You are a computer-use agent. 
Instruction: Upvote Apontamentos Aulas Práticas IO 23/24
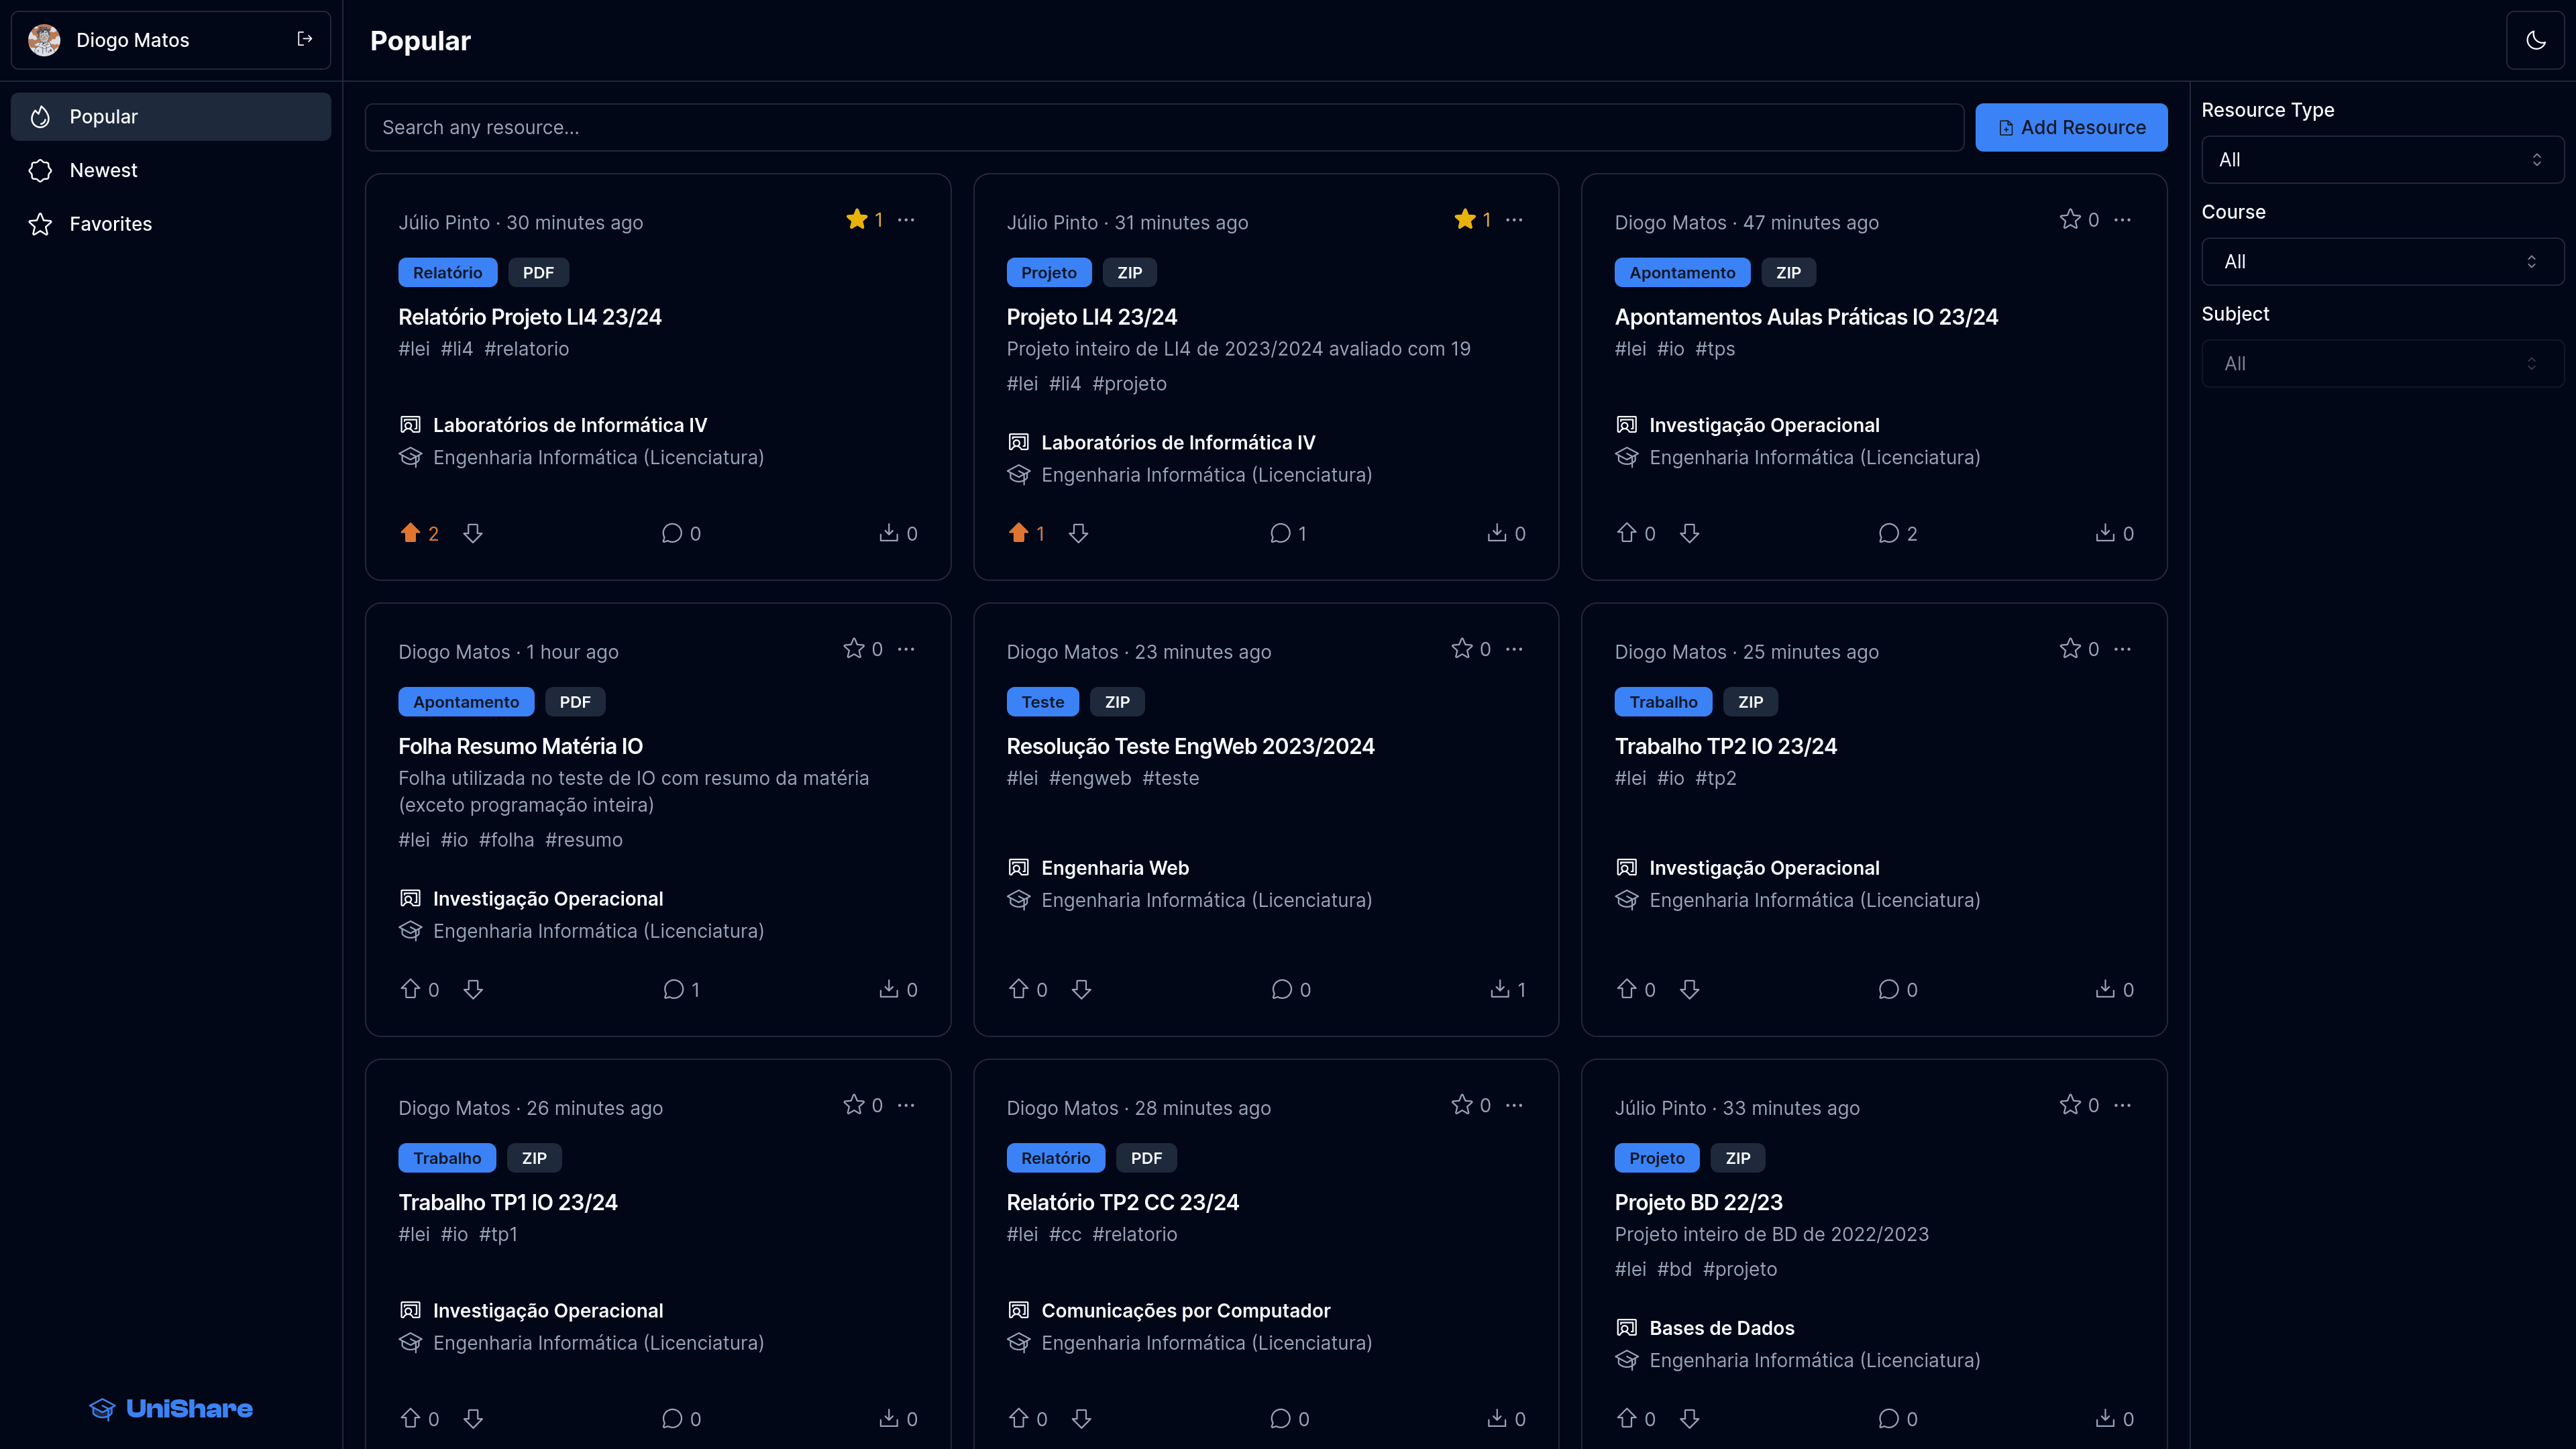click(x=1627, y=533)
